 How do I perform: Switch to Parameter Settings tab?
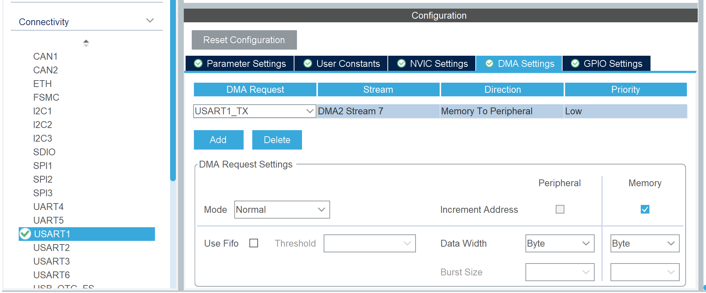pyautogui.click(x=240, y=64)
